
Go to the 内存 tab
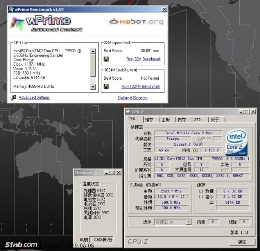click(x=182, y=120)
